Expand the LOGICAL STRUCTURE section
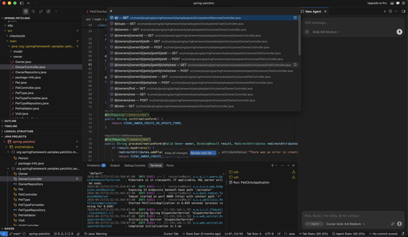 18,131
